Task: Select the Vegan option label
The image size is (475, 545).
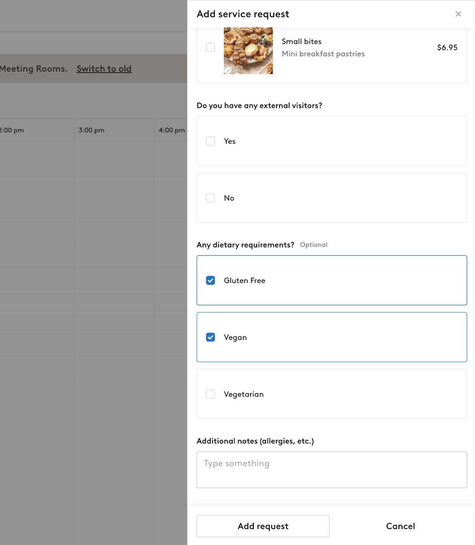Action: 235,337
